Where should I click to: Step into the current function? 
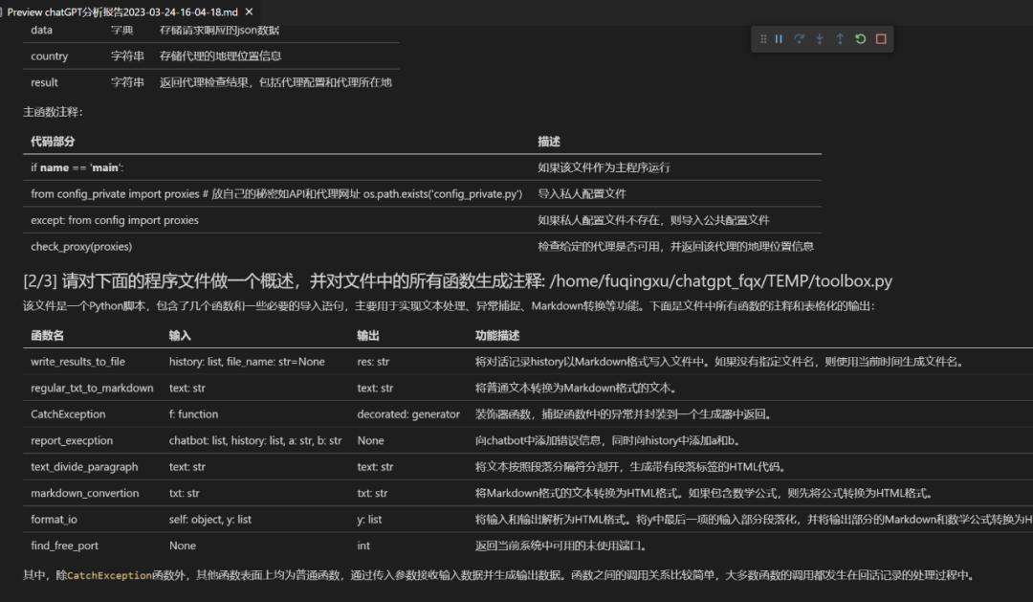pyautogui.click(x=820, y=37)
